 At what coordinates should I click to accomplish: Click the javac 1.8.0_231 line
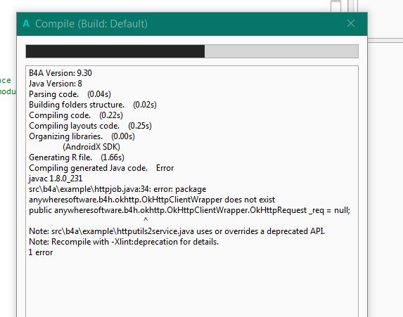pos(56,179)
